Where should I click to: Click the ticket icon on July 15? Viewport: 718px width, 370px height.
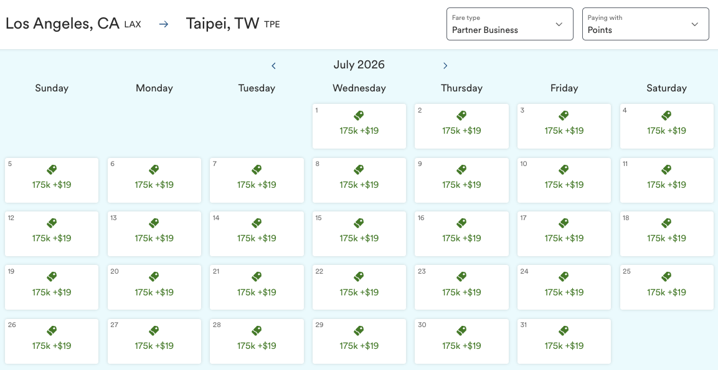(x=359, y=223)
